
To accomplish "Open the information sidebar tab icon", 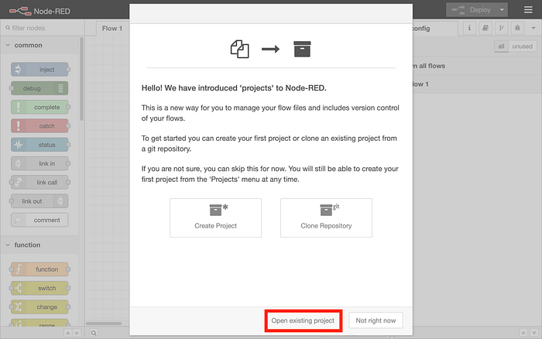I will pos(469,28).
